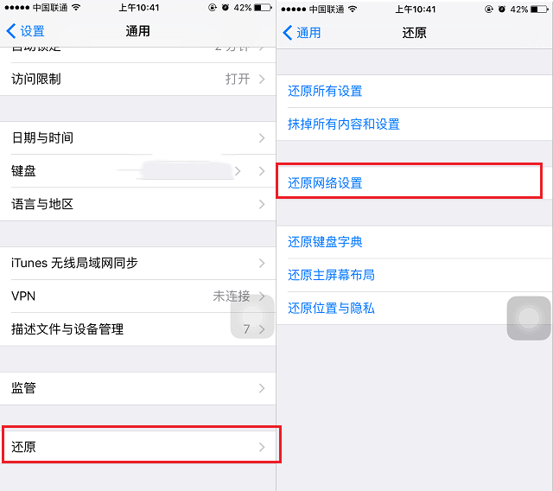Open iTunes 无线局域网同步

point(138,263)
